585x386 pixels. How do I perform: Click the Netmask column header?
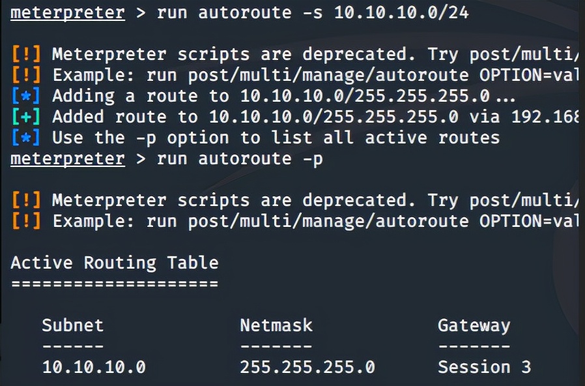point(276,325)
